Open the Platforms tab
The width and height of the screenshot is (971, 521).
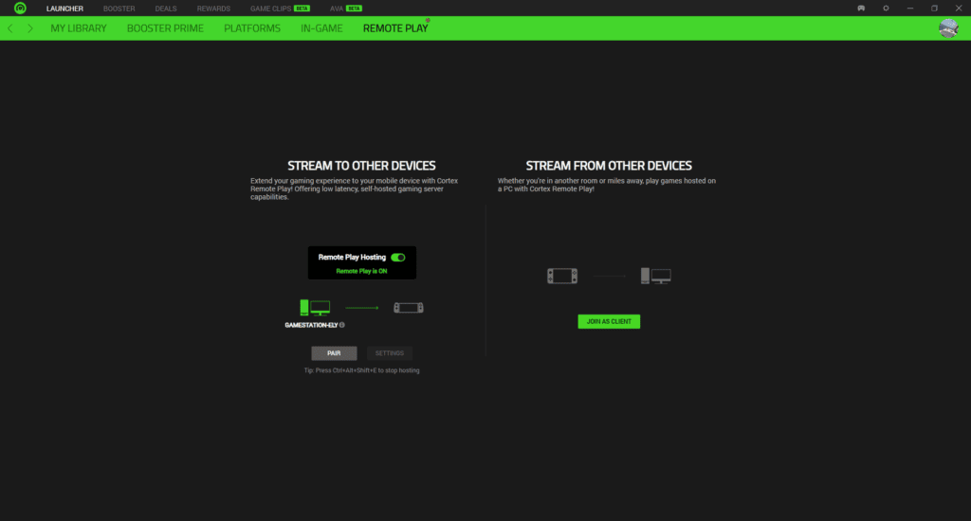coord(252,28)
